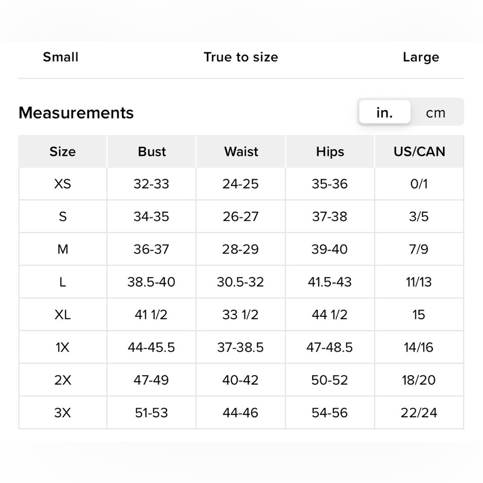Click the 22/24 US/CAN cell
Viewport: 483px width, 483px height.
[419, 413]
